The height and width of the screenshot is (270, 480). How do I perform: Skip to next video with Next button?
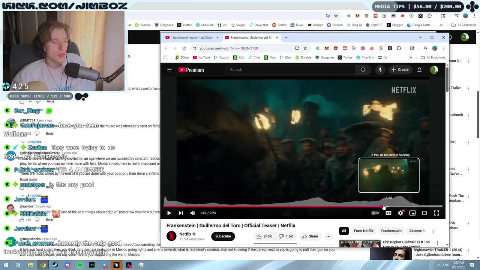[181, 213]
